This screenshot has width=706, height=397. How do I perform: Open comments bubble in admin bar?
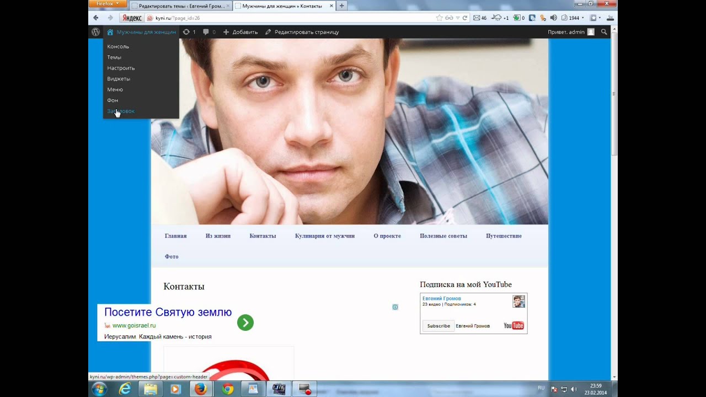pyautogui.click(x=209, y=32)
